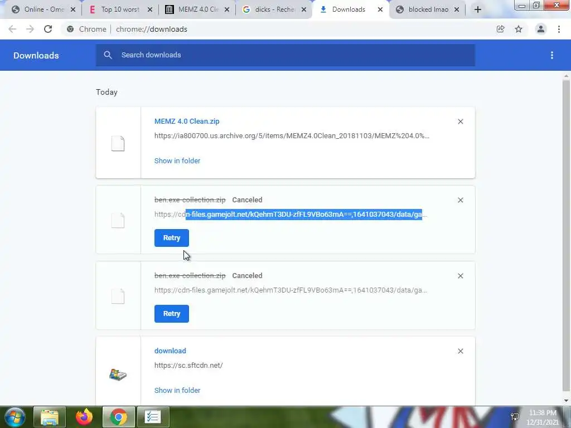Viewport: 571px width, 428px height.
Task: Click the second gamejolt cdn URL
Action: [x=291, y=290]
